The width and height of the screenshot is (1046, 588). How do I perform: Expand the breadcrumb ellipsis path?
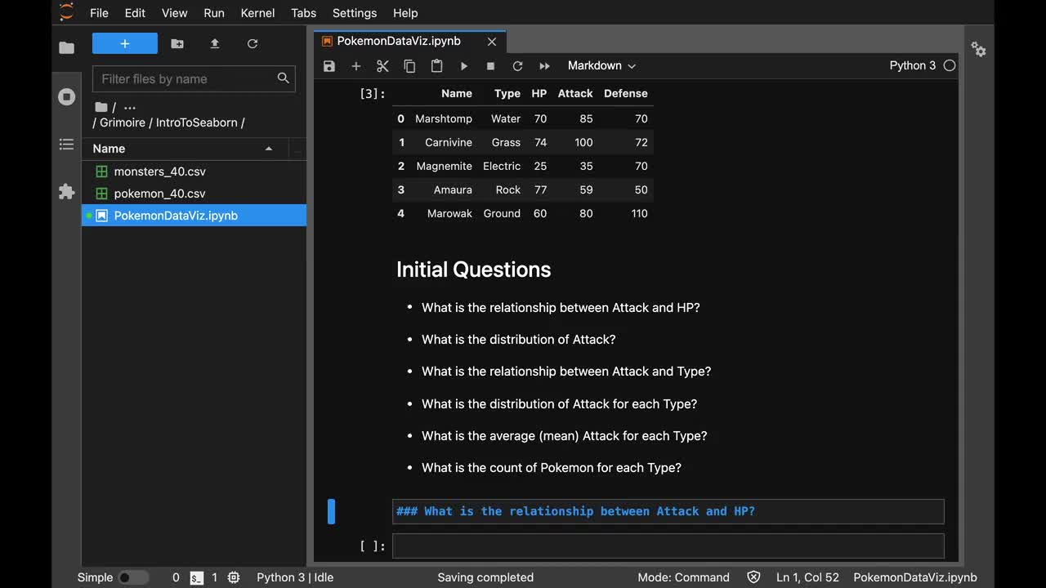(129, 107)
